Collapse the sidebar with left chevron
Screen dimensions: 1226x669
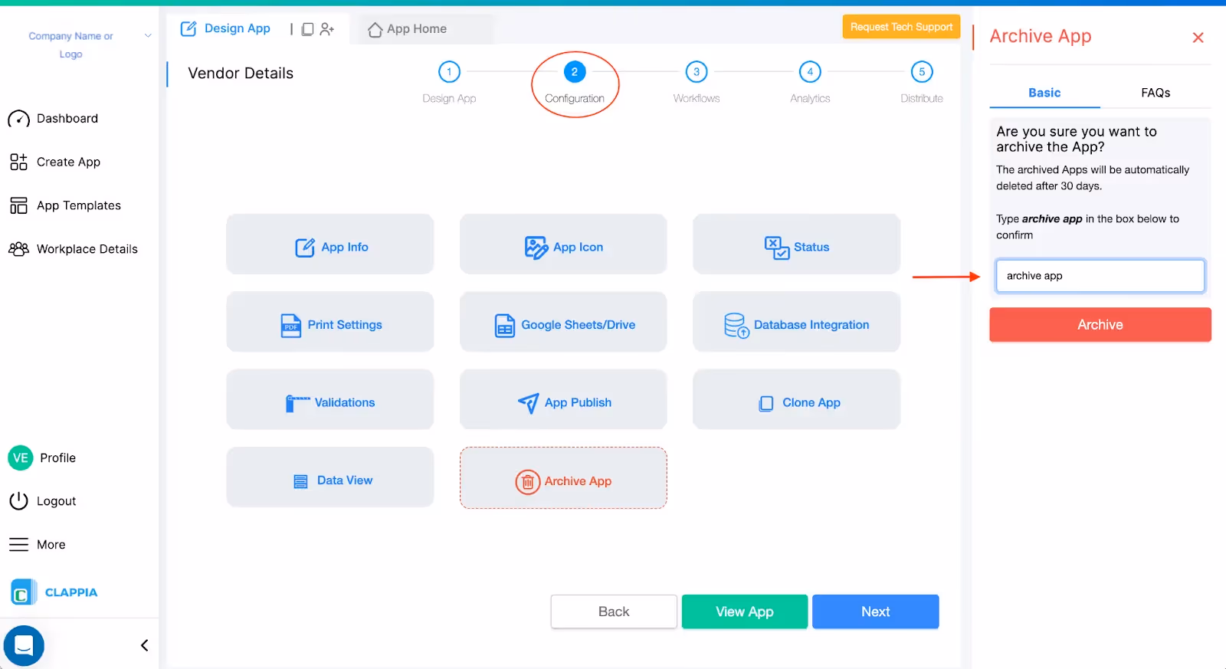pos(144,645)
